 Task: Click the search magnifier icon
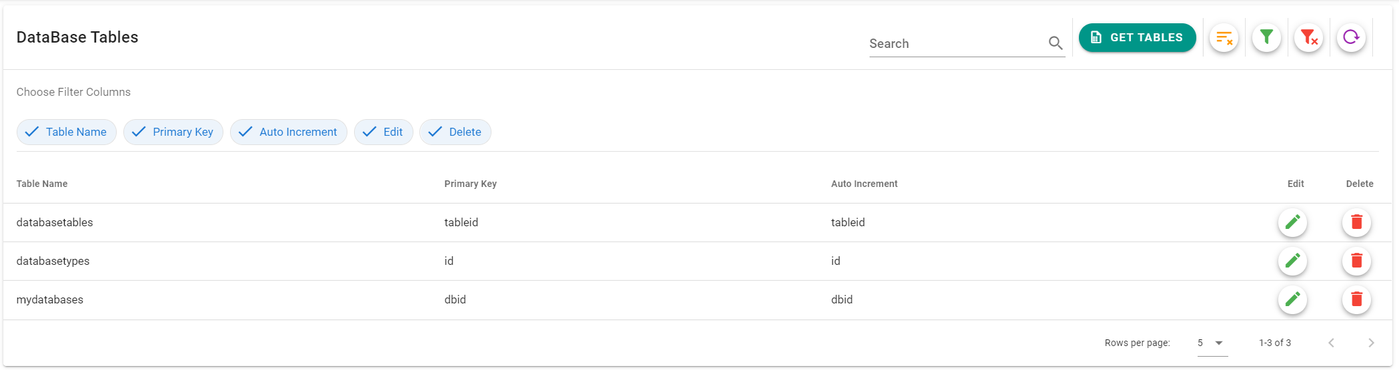1055,43
